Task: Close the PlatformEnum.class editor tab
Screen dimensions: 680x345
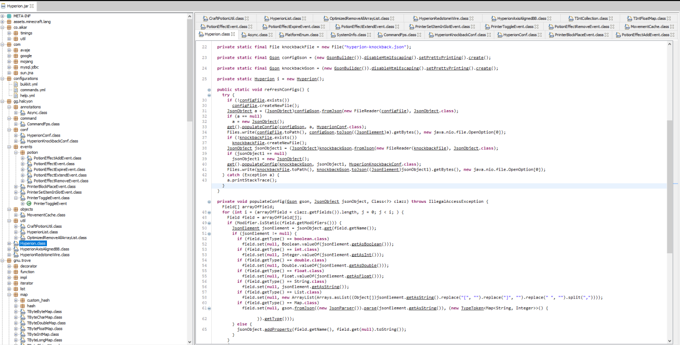Action: [x=322, y=35]
